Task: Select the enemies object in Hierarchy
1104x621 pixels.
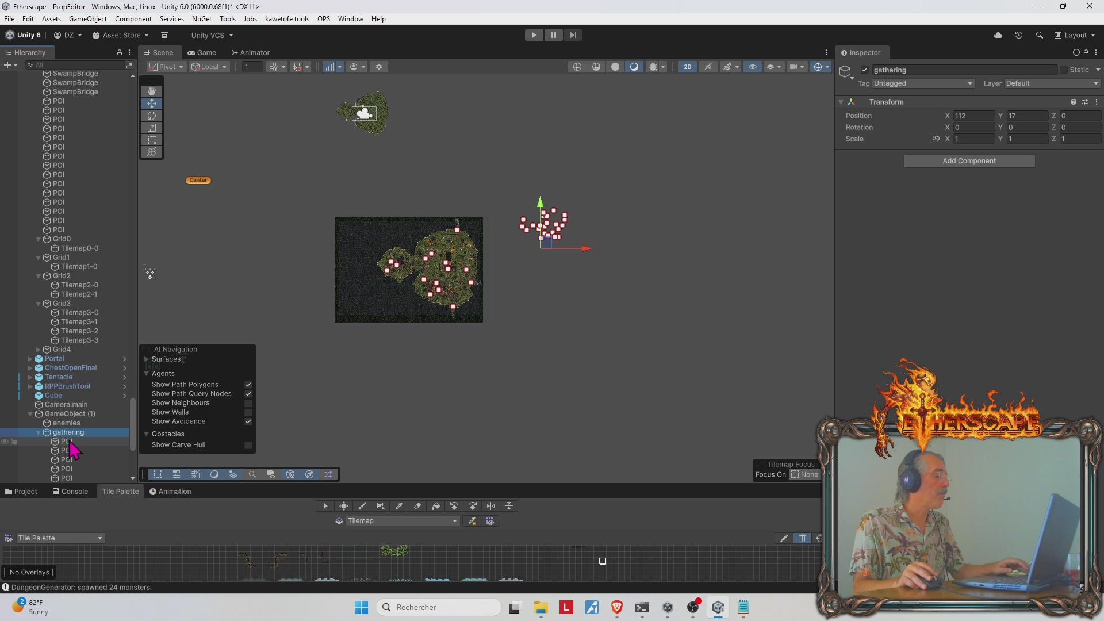Action: [66, 423]
